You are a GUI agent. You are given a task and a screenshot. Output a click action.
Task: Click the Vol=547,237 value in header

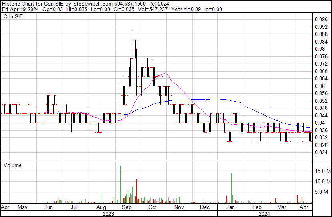point(153,9)
